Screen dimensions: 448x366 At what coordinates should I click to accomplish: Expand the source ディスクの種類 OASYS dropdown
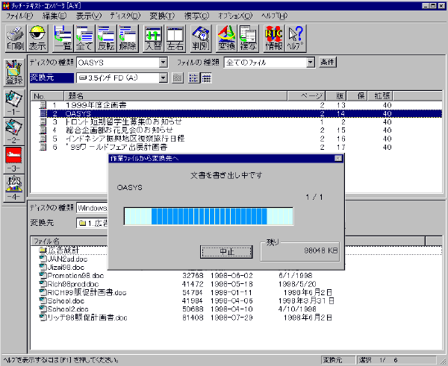[163, 63]
